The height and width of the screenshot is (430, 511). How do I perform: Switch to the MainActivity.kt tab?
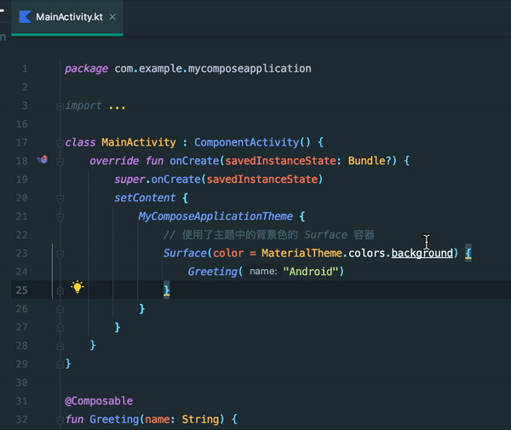tap(67, 17)
